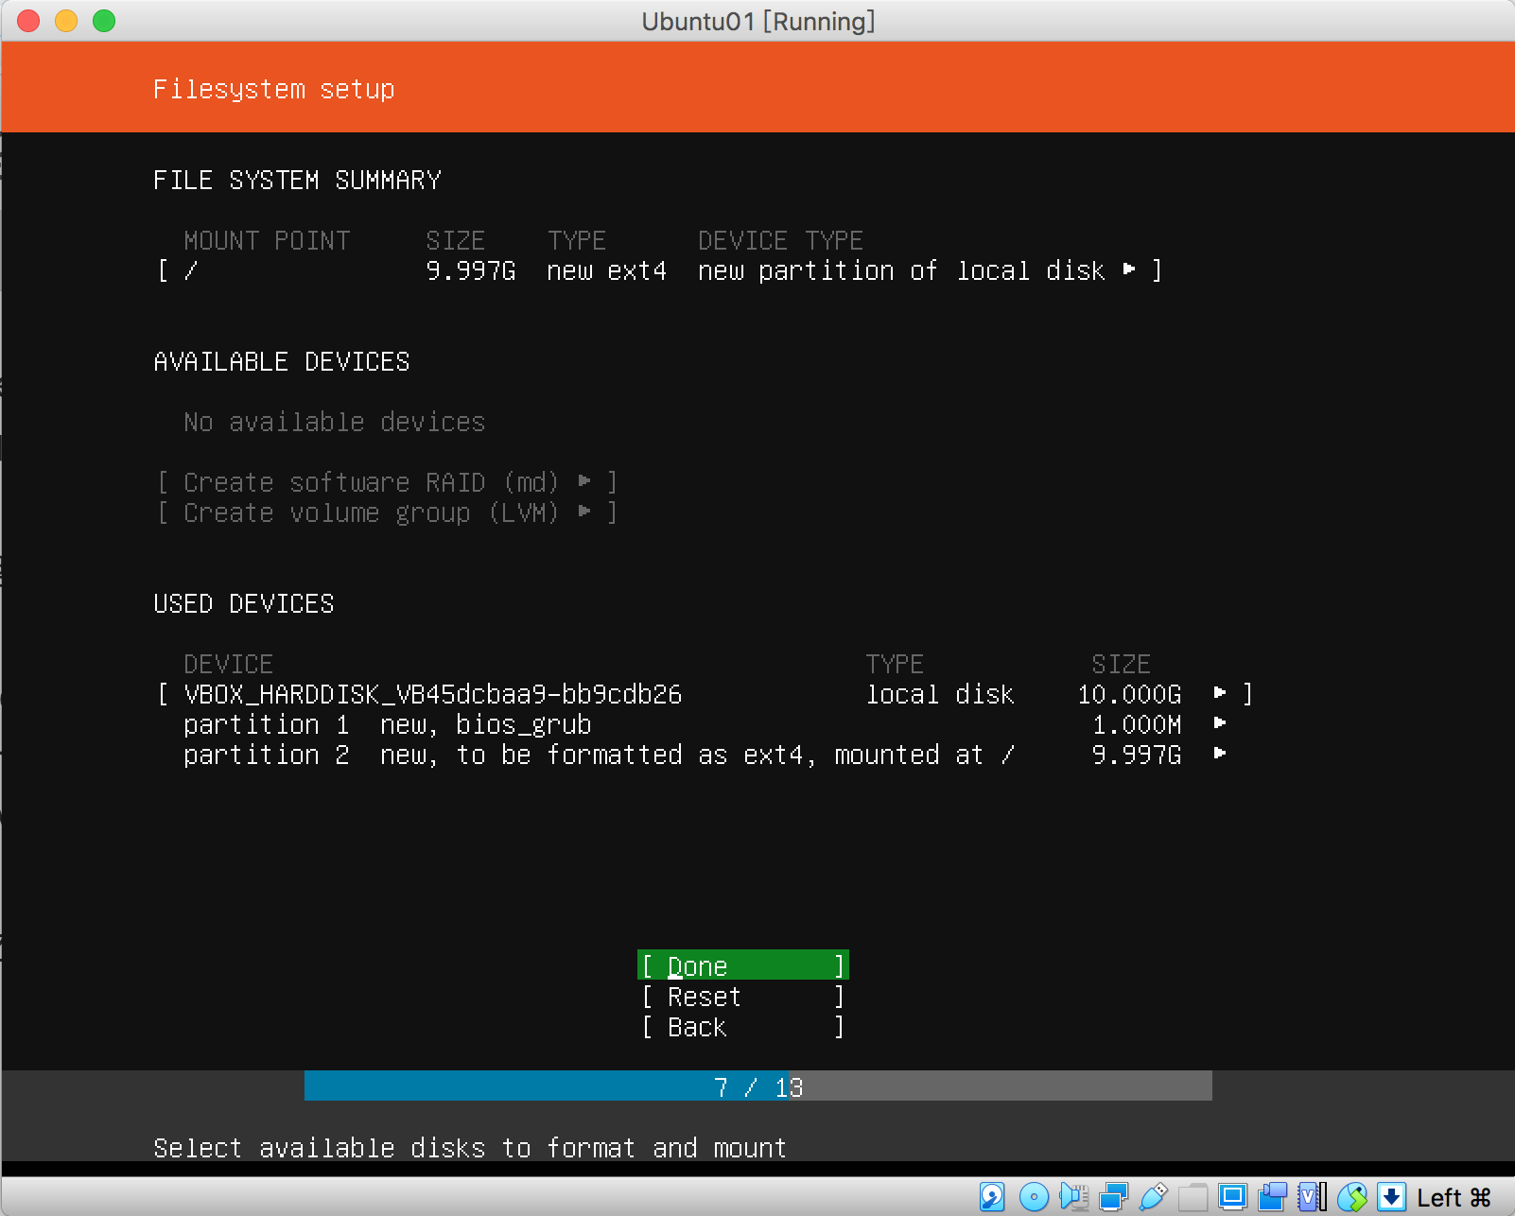Click the 7 / 13 progress bar
The width and height of the screenshot is (1515, 1216).
point(758,1086)
